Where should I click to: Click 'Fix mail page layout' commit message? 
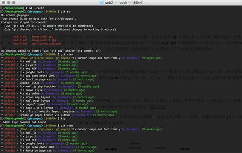(35, 100)
